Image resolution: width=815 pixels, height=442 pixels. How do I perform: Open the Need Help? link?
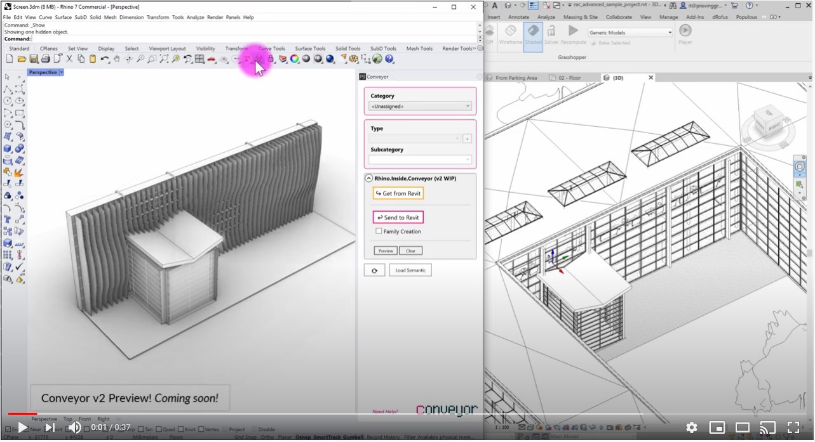point(386,412)
